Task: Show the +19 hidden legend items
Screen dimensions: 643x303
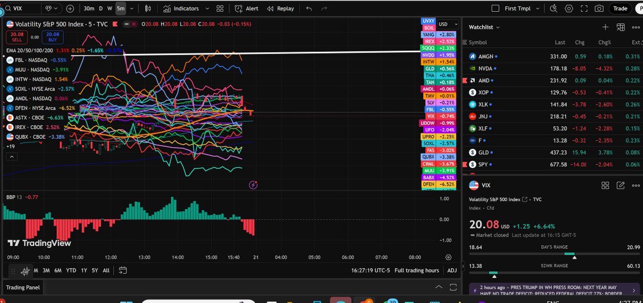Action: coord(11,146)
